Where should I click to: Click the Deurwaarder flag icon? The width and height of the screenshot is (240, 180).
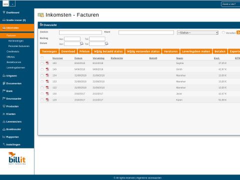[x=4, y=98]
